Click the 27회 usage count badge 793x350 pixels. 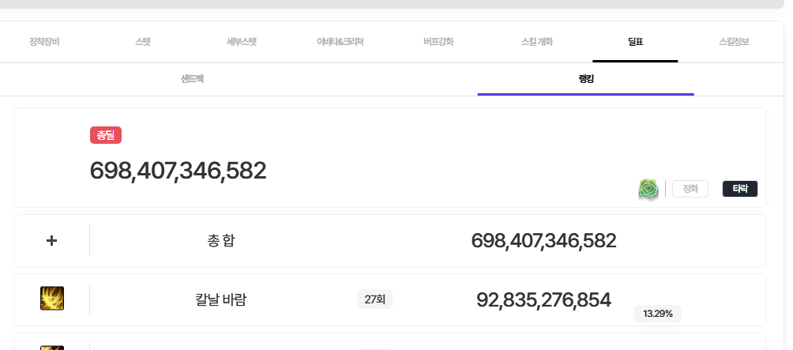(375, 299)
